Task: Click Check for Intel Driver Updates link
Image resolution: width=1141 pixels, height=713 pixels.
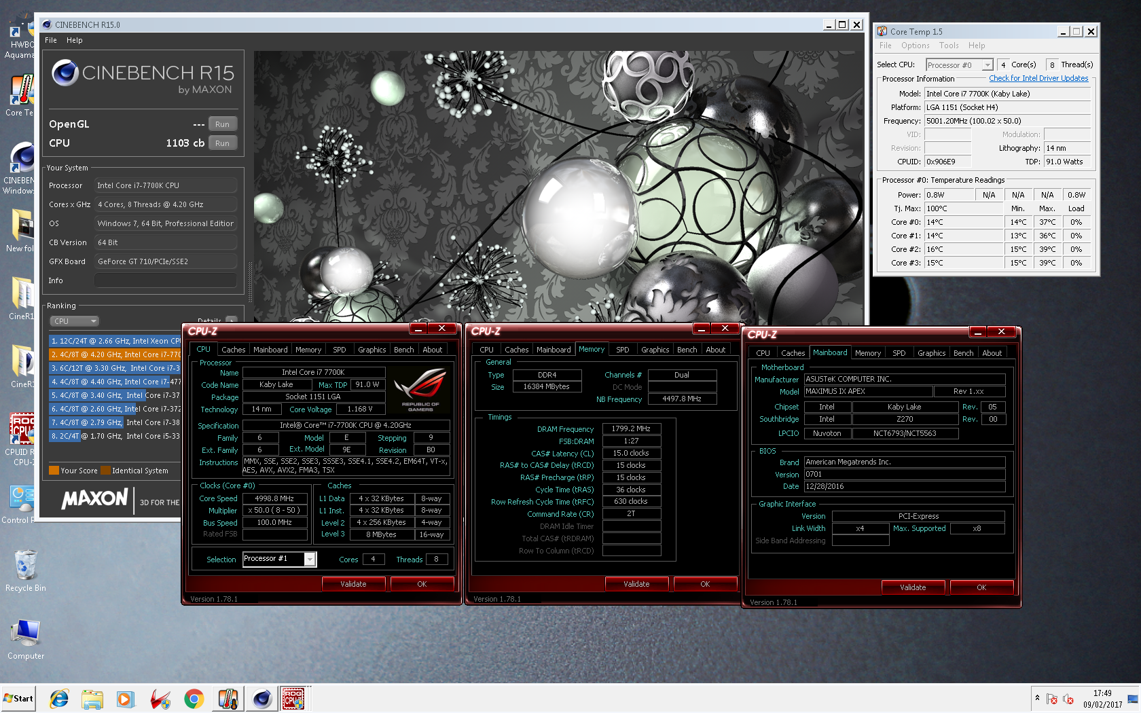Action: 1038,78
